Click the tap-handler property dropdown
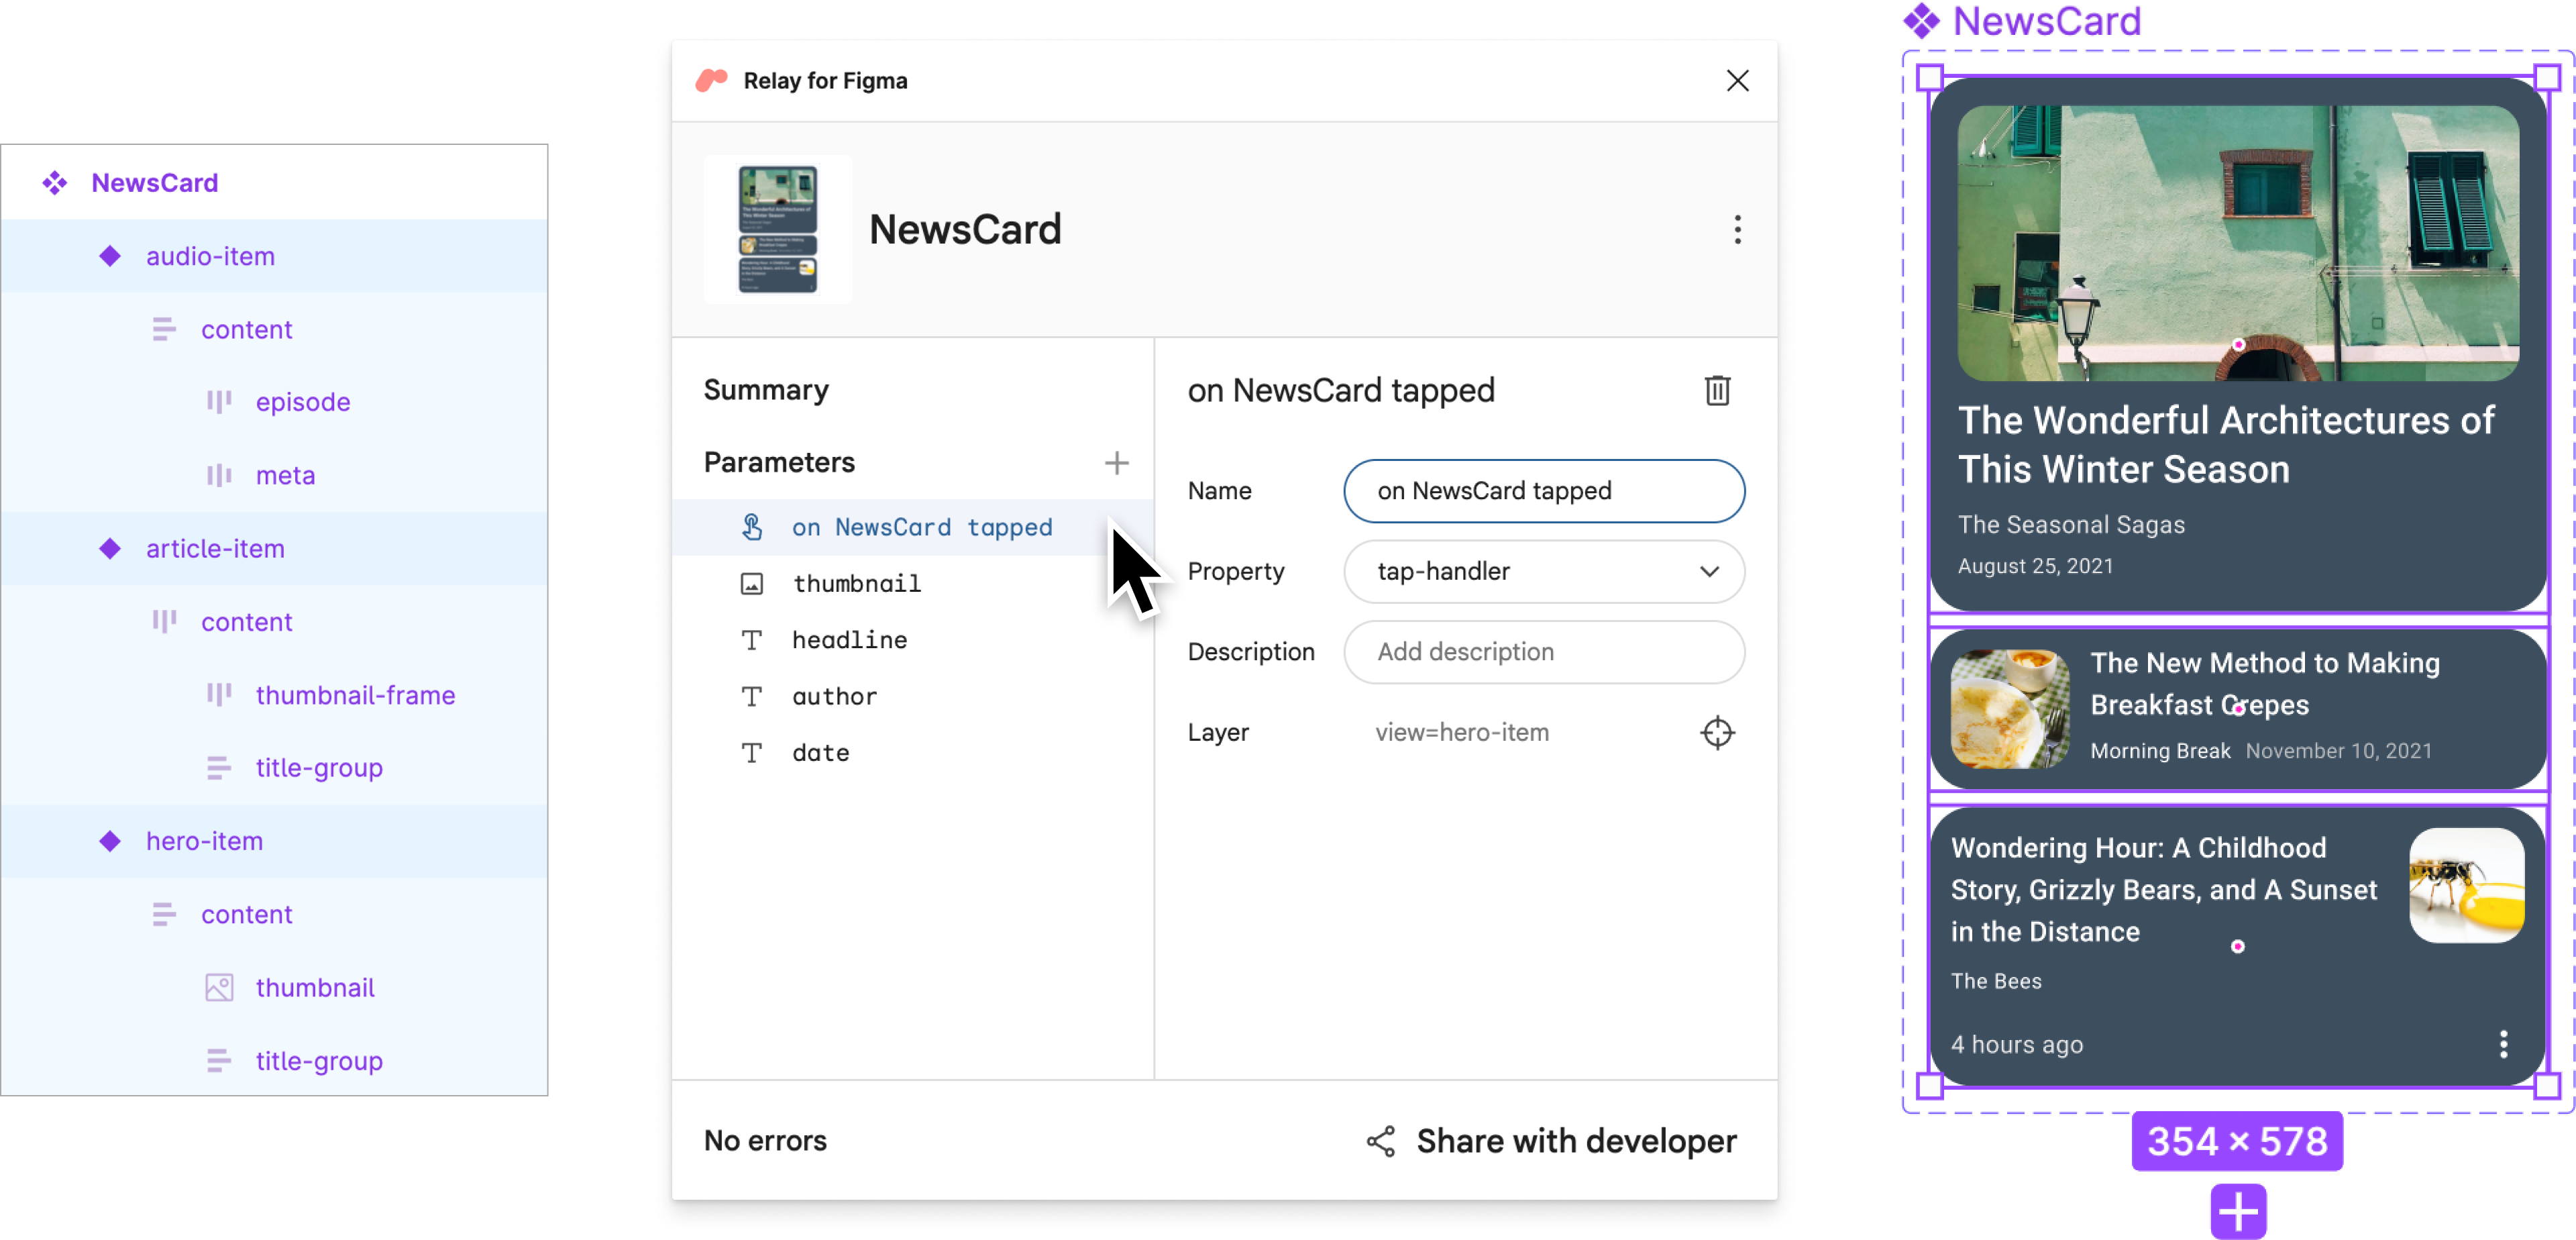The width and height of the screenshot is (2576, 1240). [x=1544, y=572]
